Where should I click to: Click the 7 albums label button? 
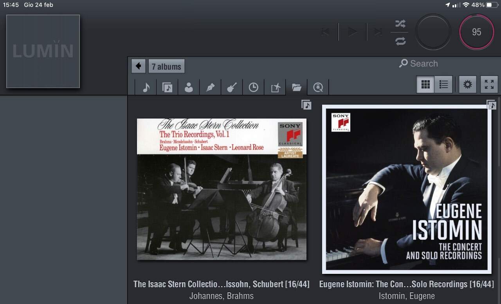click(166, 66)
